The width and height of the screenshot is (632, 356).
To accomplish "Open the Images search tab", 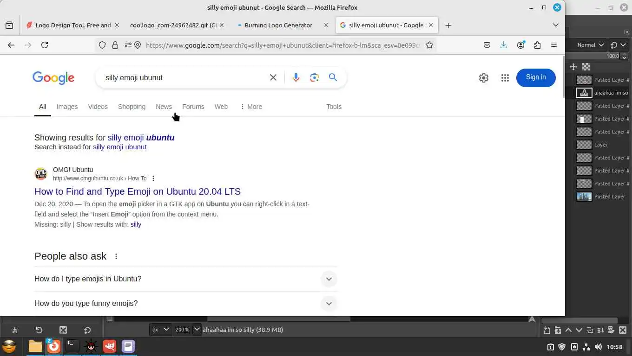I will click(67, 107).
